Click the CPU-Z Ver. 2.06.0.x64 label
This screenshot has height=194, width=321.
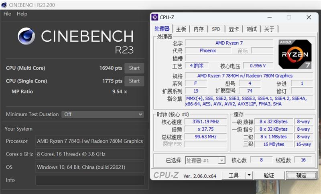pyautogui.click(x=199, y=176)
